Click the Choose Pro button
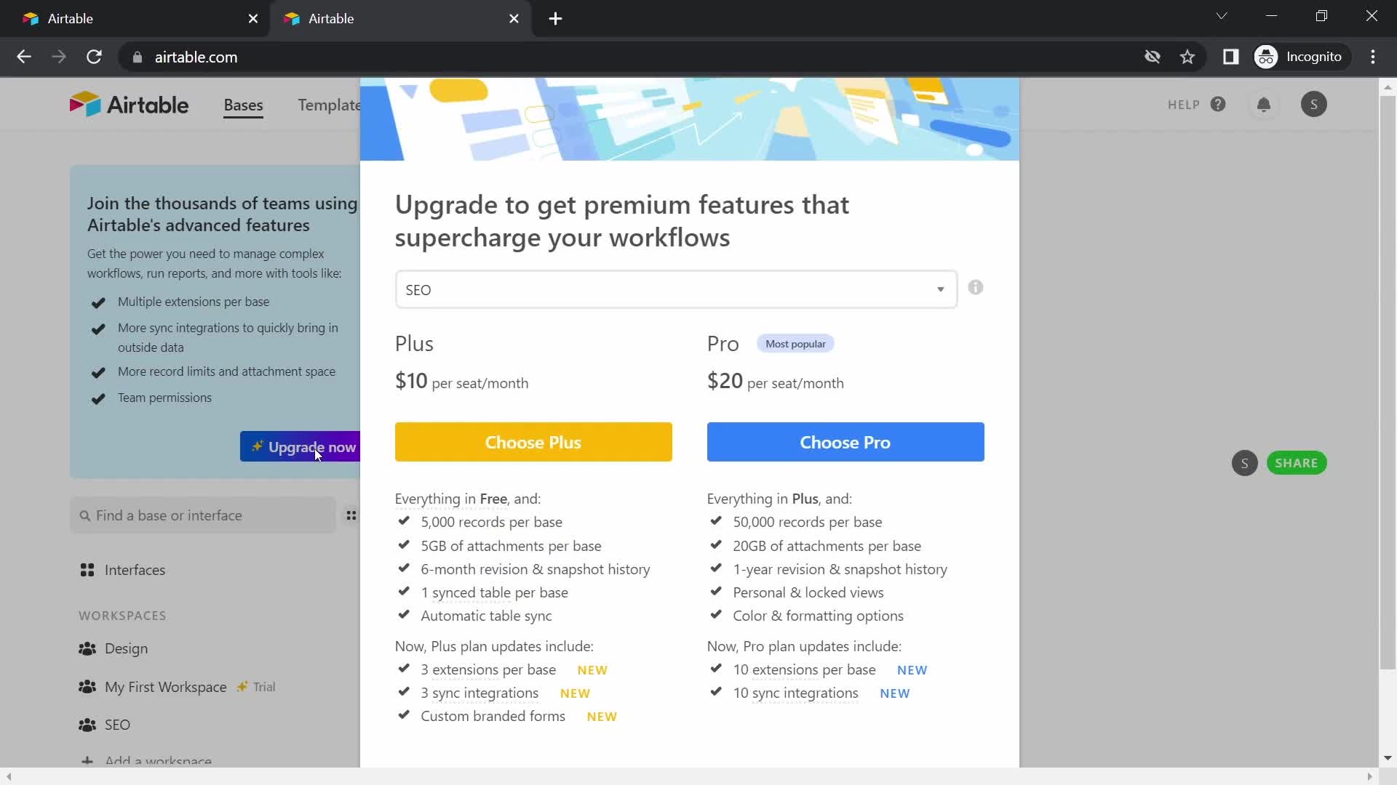1397x785 pixels. coord(844,442)
